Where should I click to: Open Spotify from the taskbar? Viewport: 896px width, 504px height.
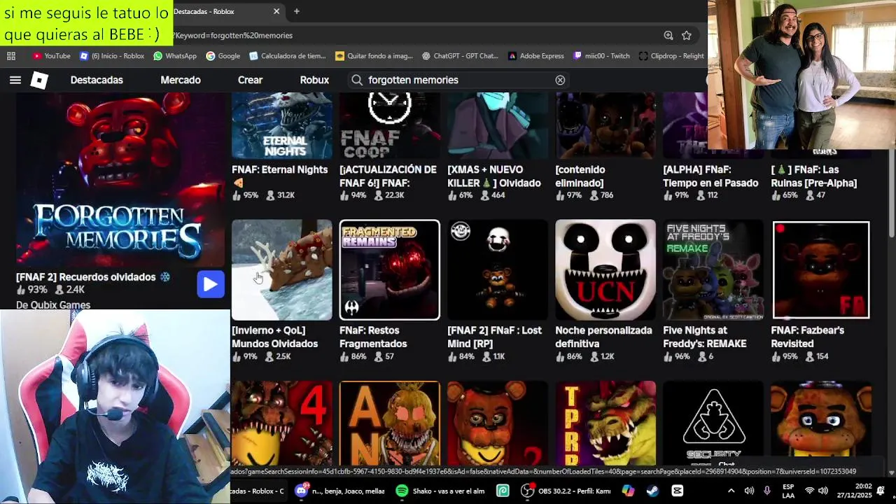pyautogui.click(x=402, y=491)
